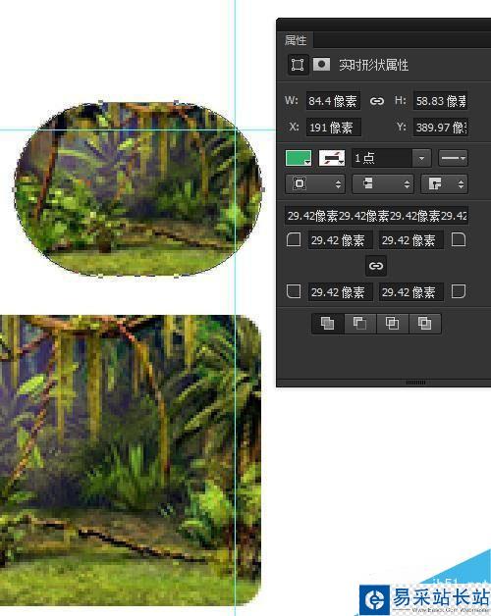The image size is (491, 616).
Task: Click the stroke width field 1 点
Action: (382, 158)
